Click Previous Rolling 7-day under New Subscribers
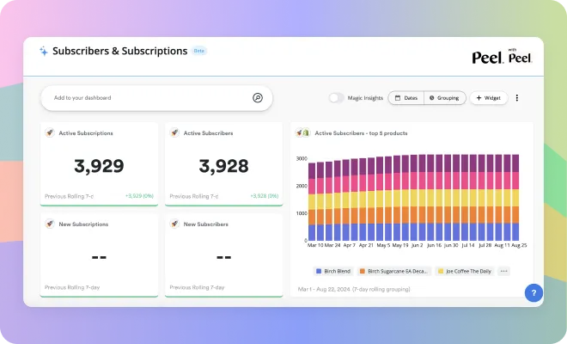 coord(197,287)
